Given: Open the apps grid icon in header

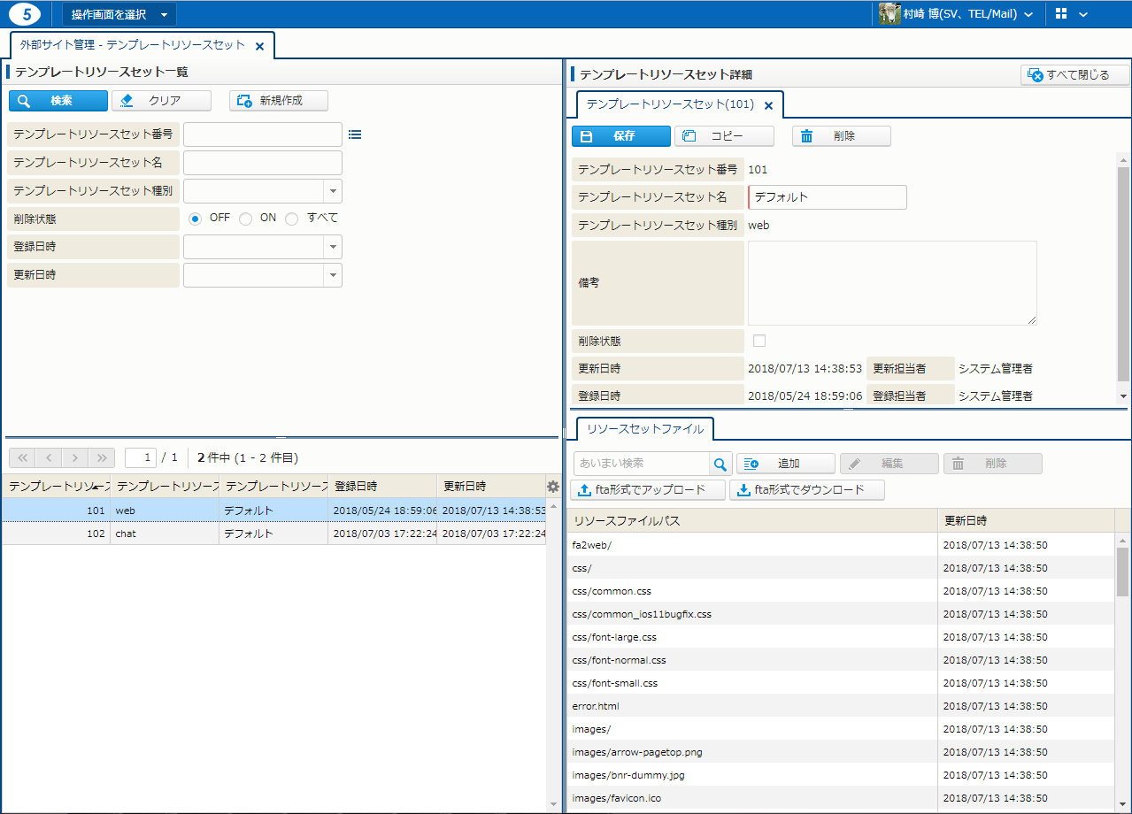Looking at the screenshot, I should (x=1062, y=14).
